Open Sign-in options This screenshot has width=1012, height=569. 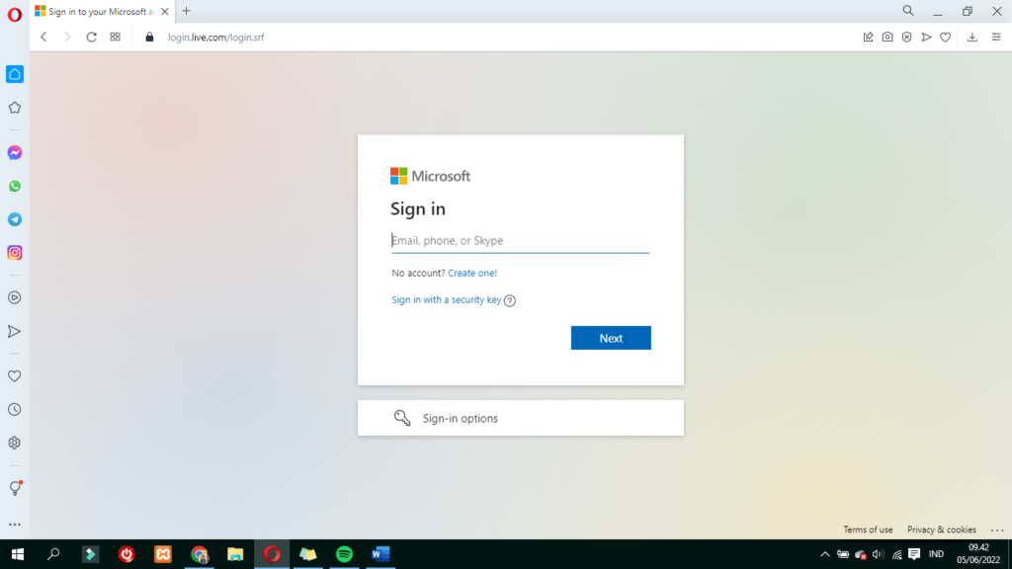520,418
